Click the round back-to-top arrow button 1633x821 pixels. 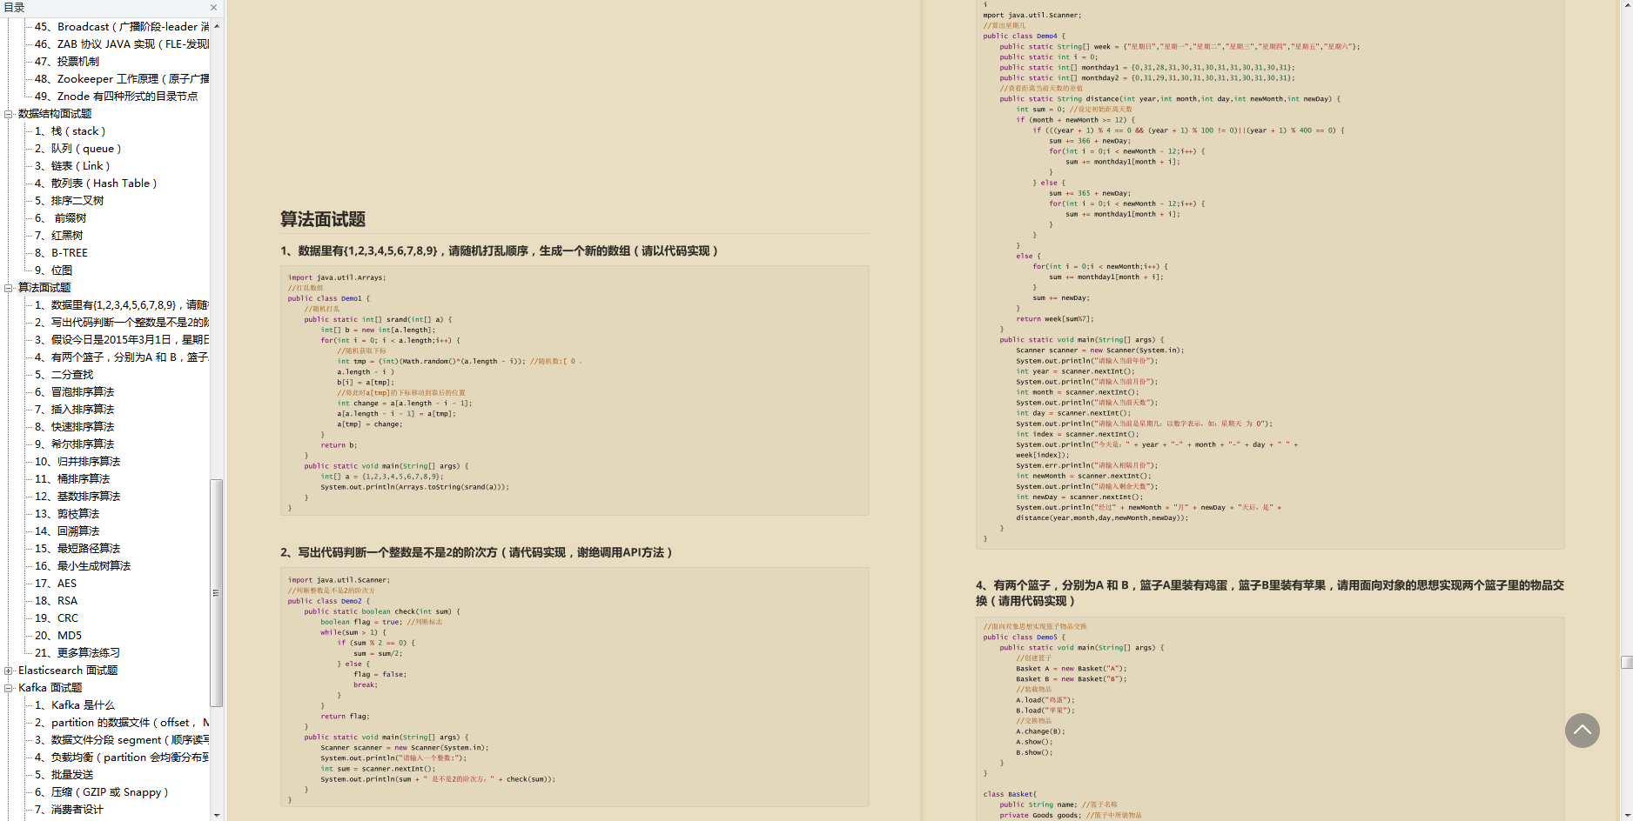point(1582,731)
